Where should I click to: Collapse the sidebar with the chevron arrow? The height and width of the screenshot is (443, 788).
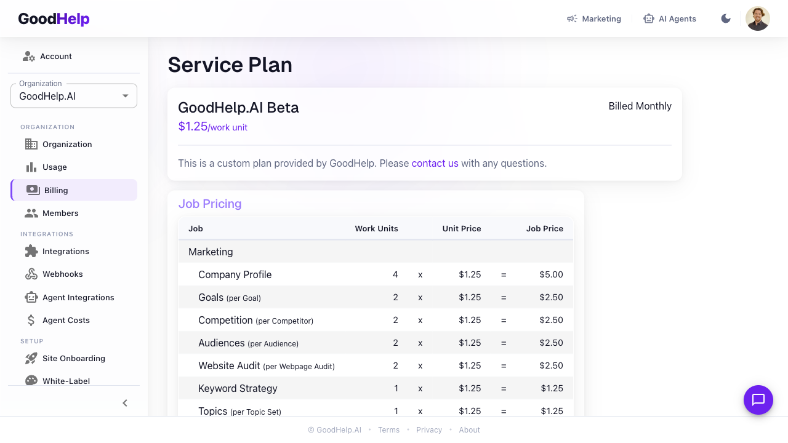coord(125,403)
